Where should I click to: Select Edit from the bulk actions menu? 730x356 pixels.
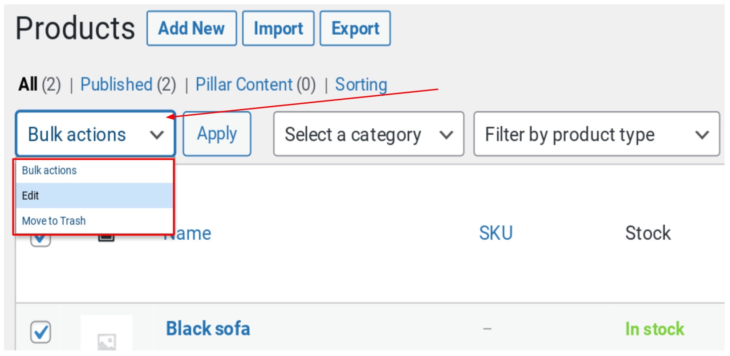[x=30, y=195]
